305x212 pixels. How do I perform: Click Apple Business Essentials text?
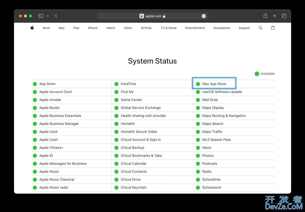(60, 116)
